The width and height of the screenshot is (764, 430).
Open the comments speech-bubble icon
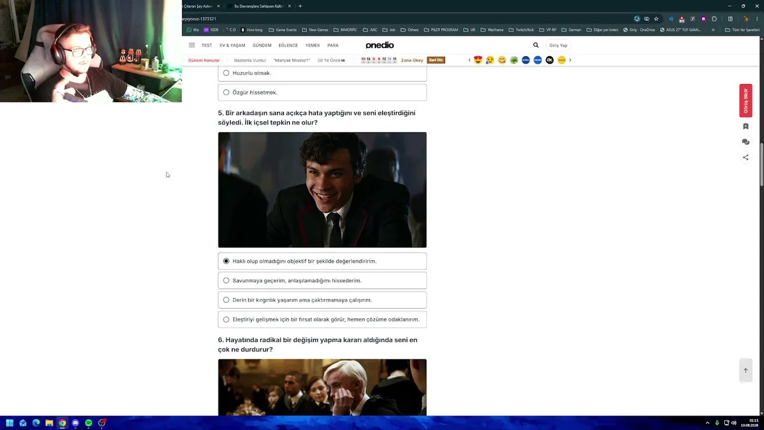click(x=745, y=142)
